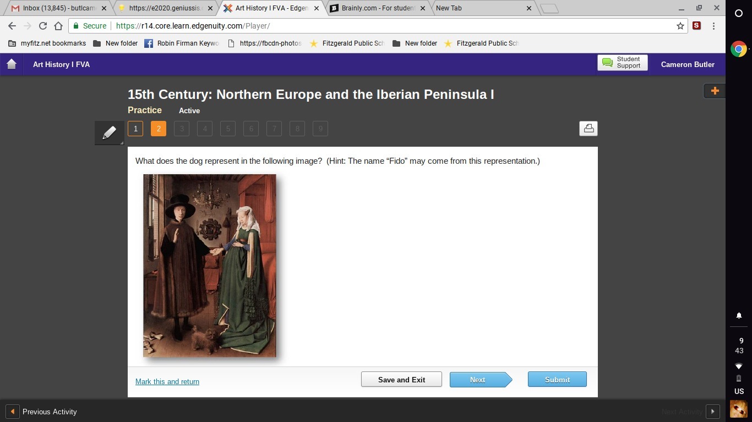Open the second Fitzgerald Public Sch bookmark

point(481,43)
